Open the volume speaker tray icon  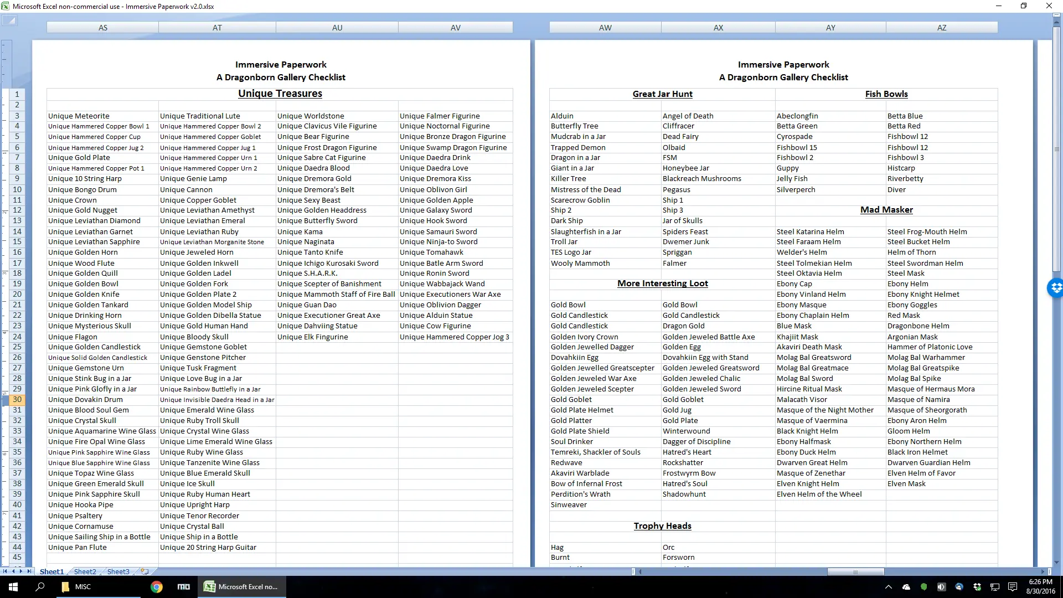tap(941, 587)
